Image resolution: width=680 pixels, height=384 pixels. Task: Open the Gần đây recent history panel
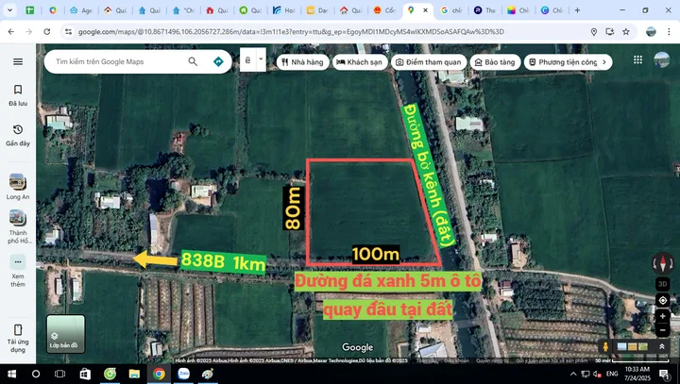18,135
